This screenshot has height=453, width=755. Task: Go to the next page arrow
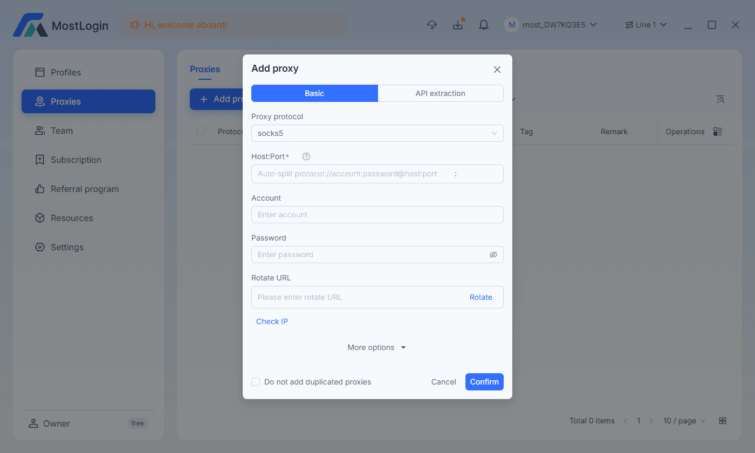tap(651, 421)
